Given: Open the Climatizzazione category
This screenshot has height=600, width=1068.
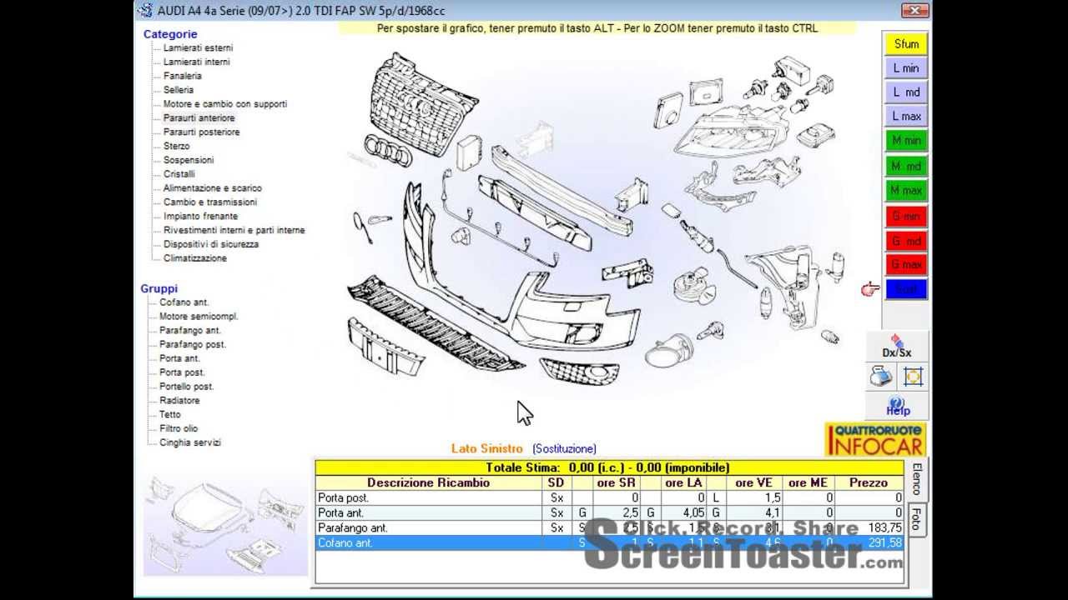Looking at the screenshot, I should [194, 258].
